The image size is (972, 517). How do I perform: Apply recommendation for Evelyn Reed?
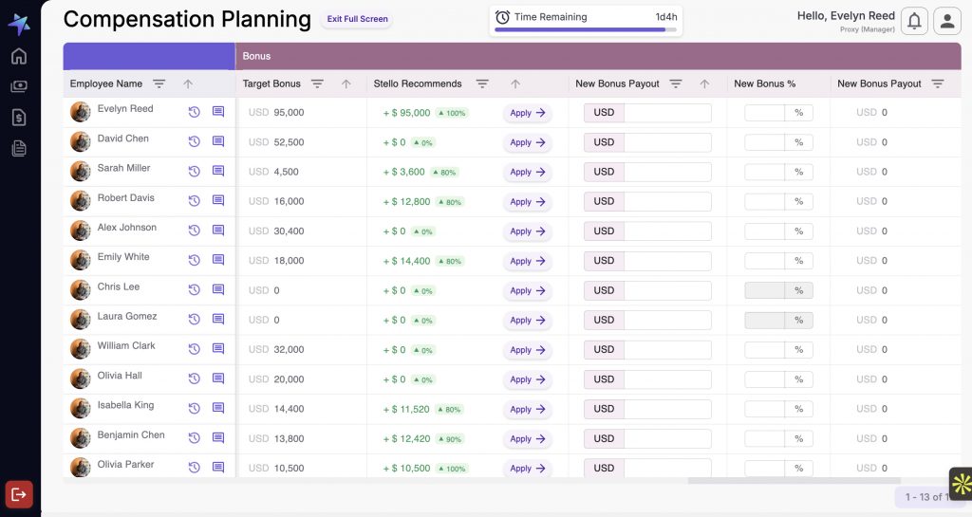pos(528,113)
